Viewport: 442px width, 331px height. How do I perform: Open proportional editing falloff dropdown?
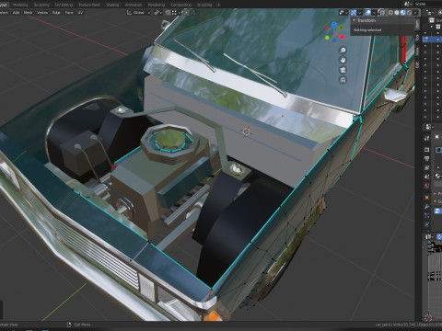click(193, 13)
